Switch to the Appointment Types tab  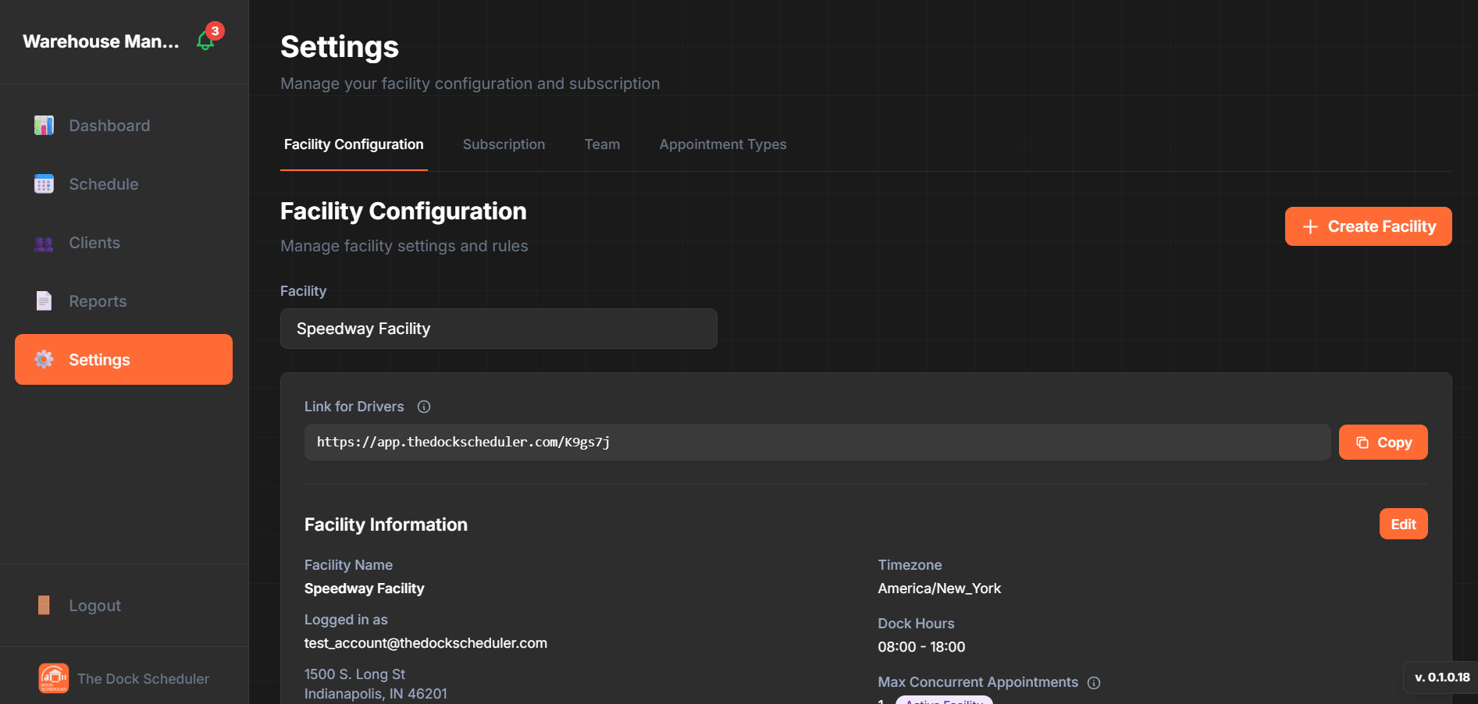coord(722,144)
